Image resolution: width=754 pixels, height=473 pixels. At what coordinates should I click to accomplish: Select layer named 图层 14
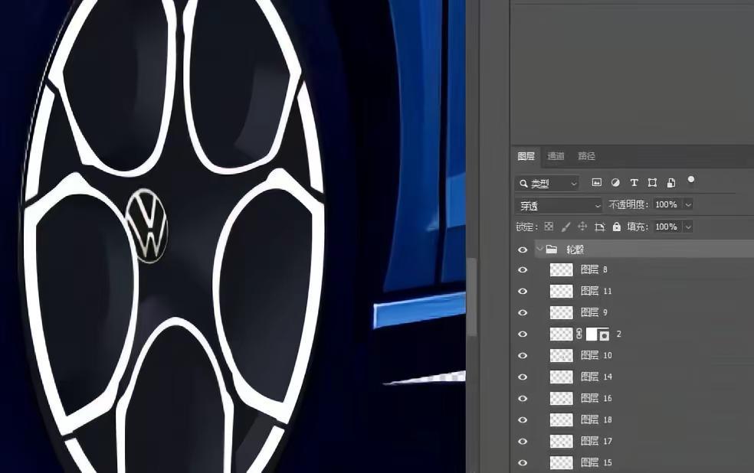pyautogui.click(x=596, y=377)
